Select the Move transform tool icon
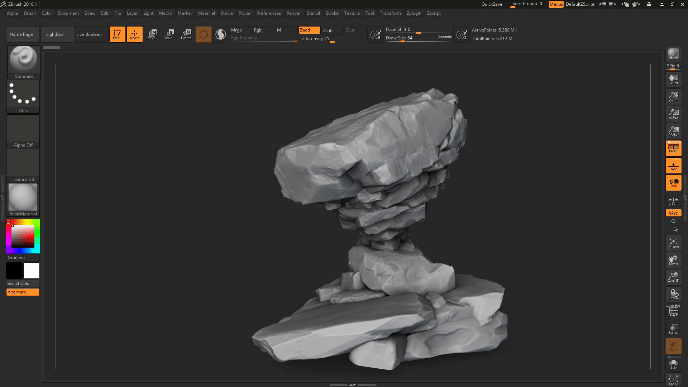Screen dimensions: 688x387 [151, 34]
